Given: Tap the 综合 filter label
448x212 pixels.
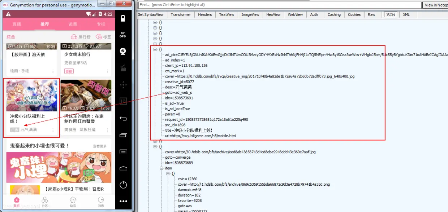Looking at the screenshot, I should click(x=11, y=37).
